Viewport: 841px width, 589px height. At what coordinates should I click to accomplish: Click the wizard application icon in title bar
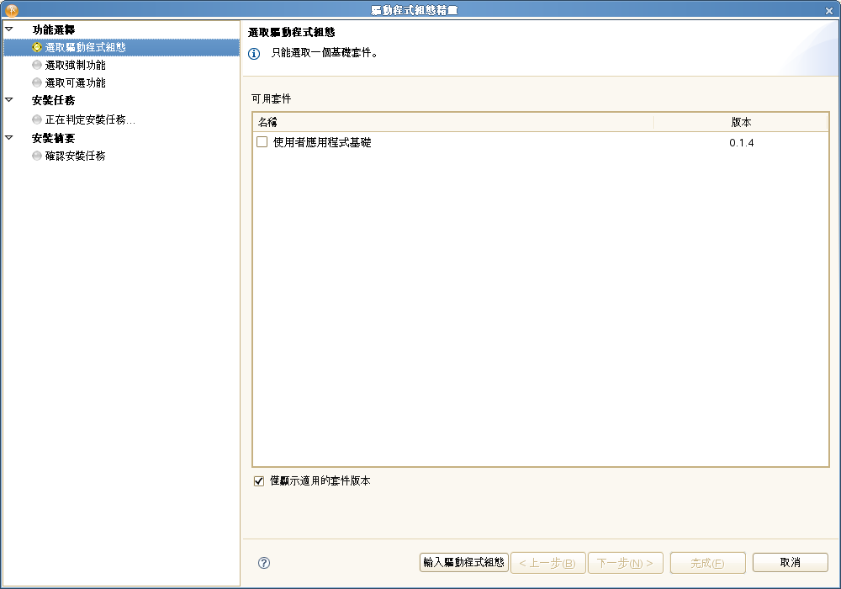tap(12, 9)
